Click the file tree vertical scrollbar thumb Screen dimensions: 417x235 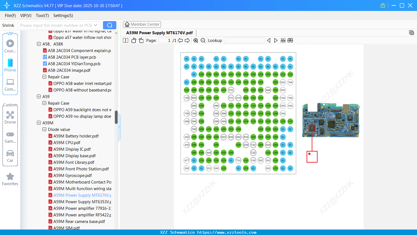pos(116,117)
